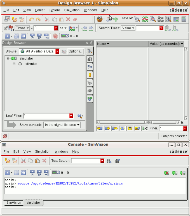190x216 pixels.
Task: Switch to the simulator console tab
Action: click(33, 203)
